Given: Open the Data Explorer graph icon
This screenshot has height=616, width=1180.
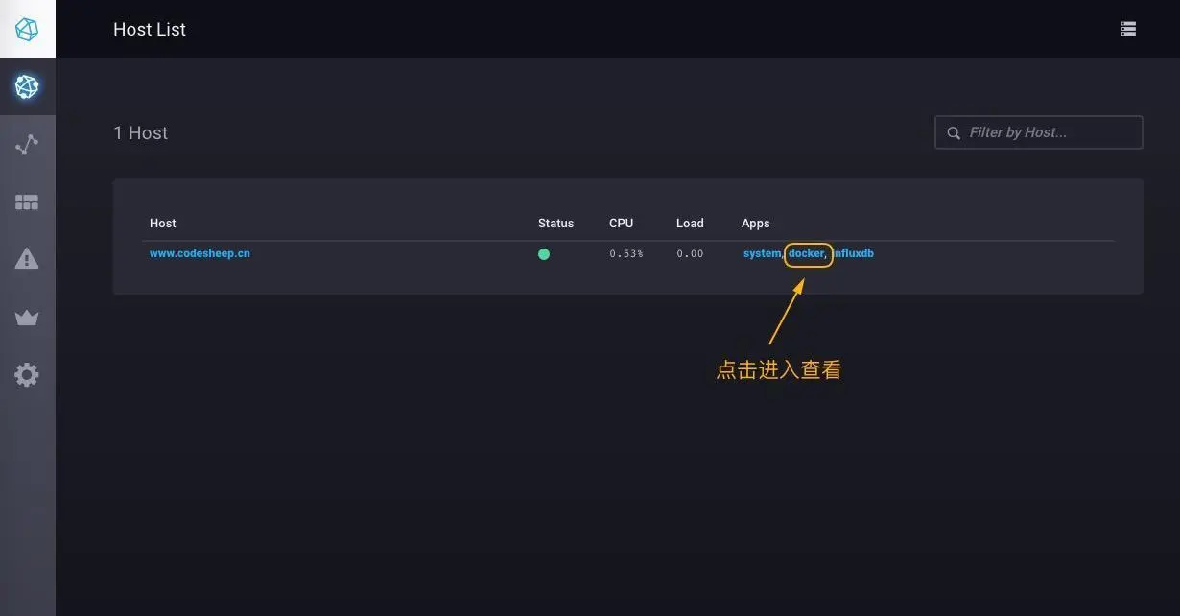Looking at the screenshot, I should [x=27, y=145].
